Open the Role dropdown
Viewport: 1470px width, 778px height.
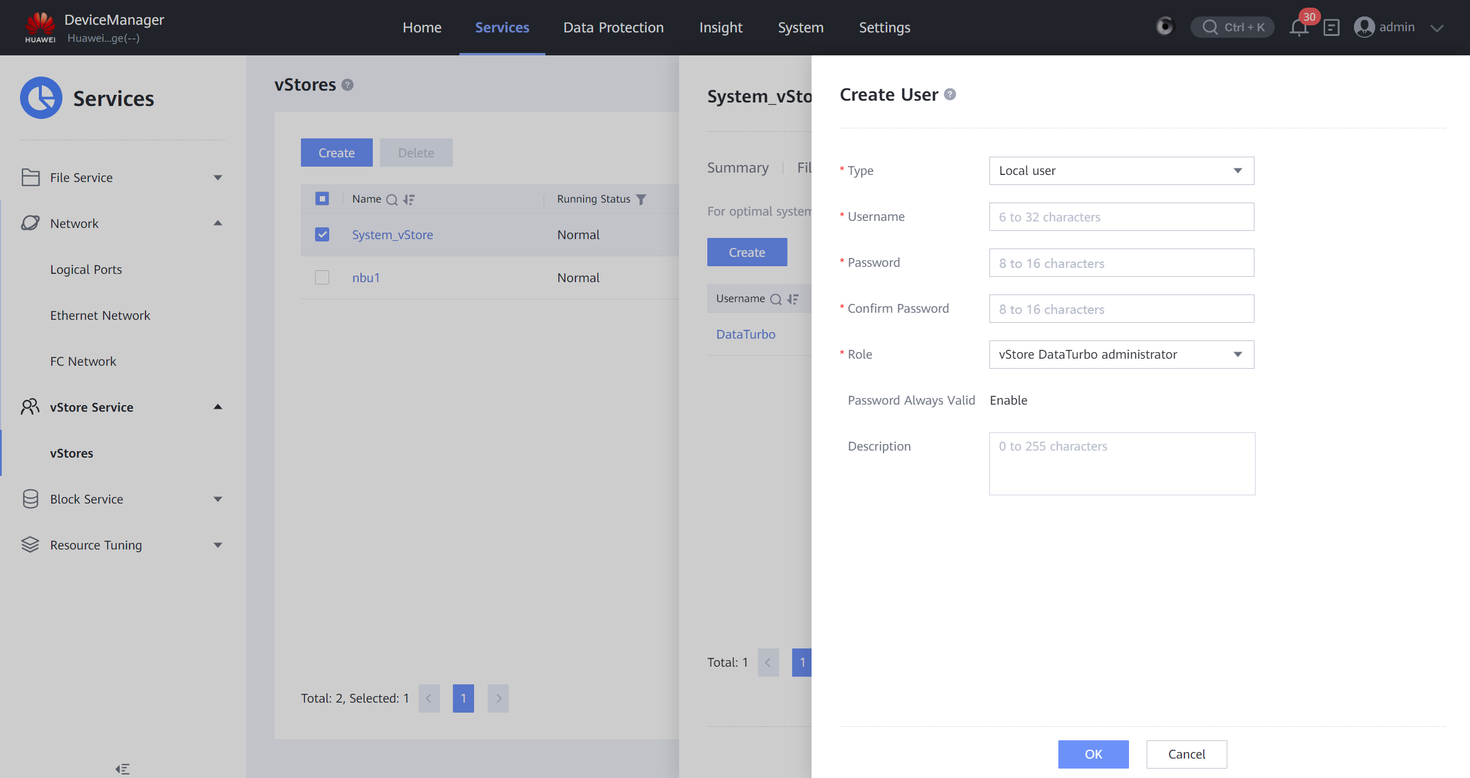coord(1121,355)
